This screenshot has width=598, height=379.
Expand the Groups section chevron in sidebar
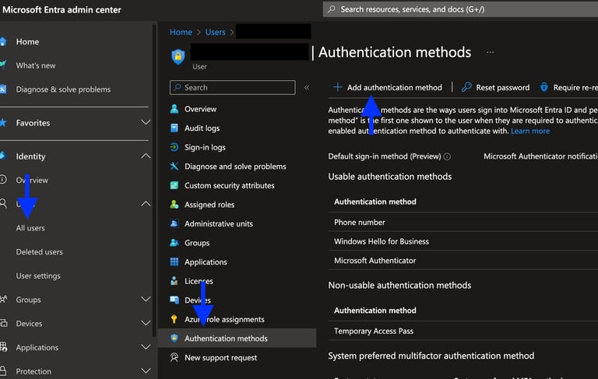(146, 299)
